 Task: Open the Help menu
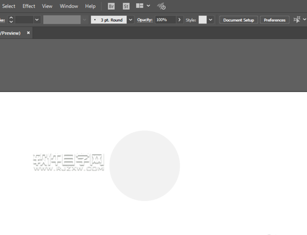pyautogui.click(x=90, y=6)
